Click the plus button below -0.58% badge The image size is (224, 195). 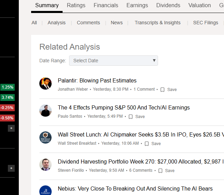11,128
